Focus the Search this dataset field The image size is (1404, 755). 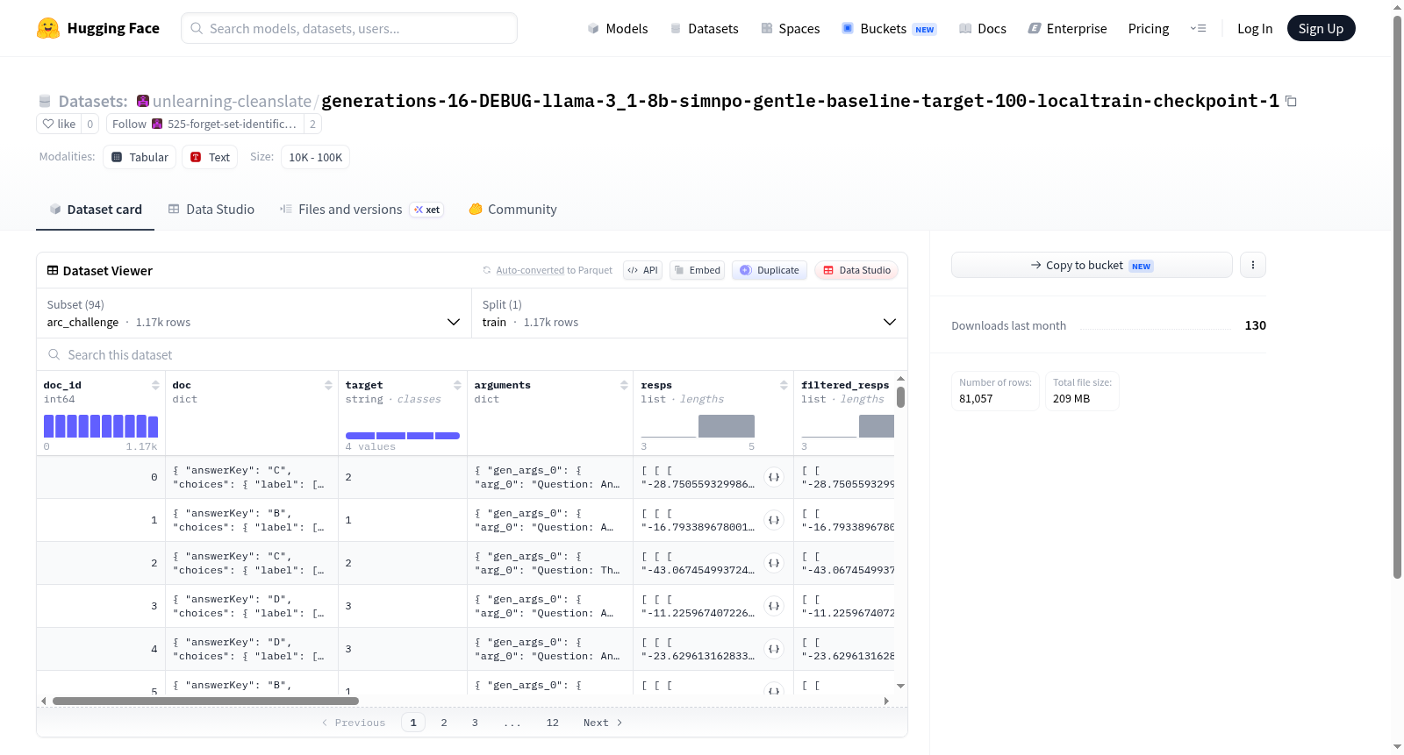click(x=472, y=354)
